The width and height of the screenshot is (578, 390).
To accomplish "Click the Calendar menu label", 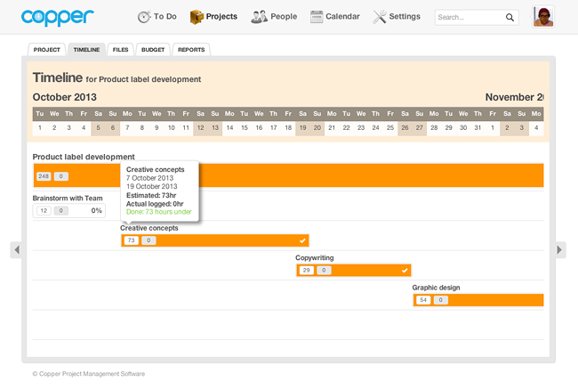I will (343, 17).
